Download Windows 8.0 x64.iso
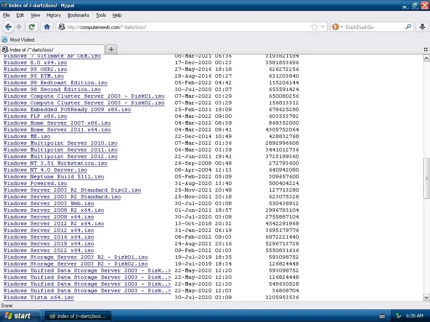430x322 pixels. pos(35,63)
